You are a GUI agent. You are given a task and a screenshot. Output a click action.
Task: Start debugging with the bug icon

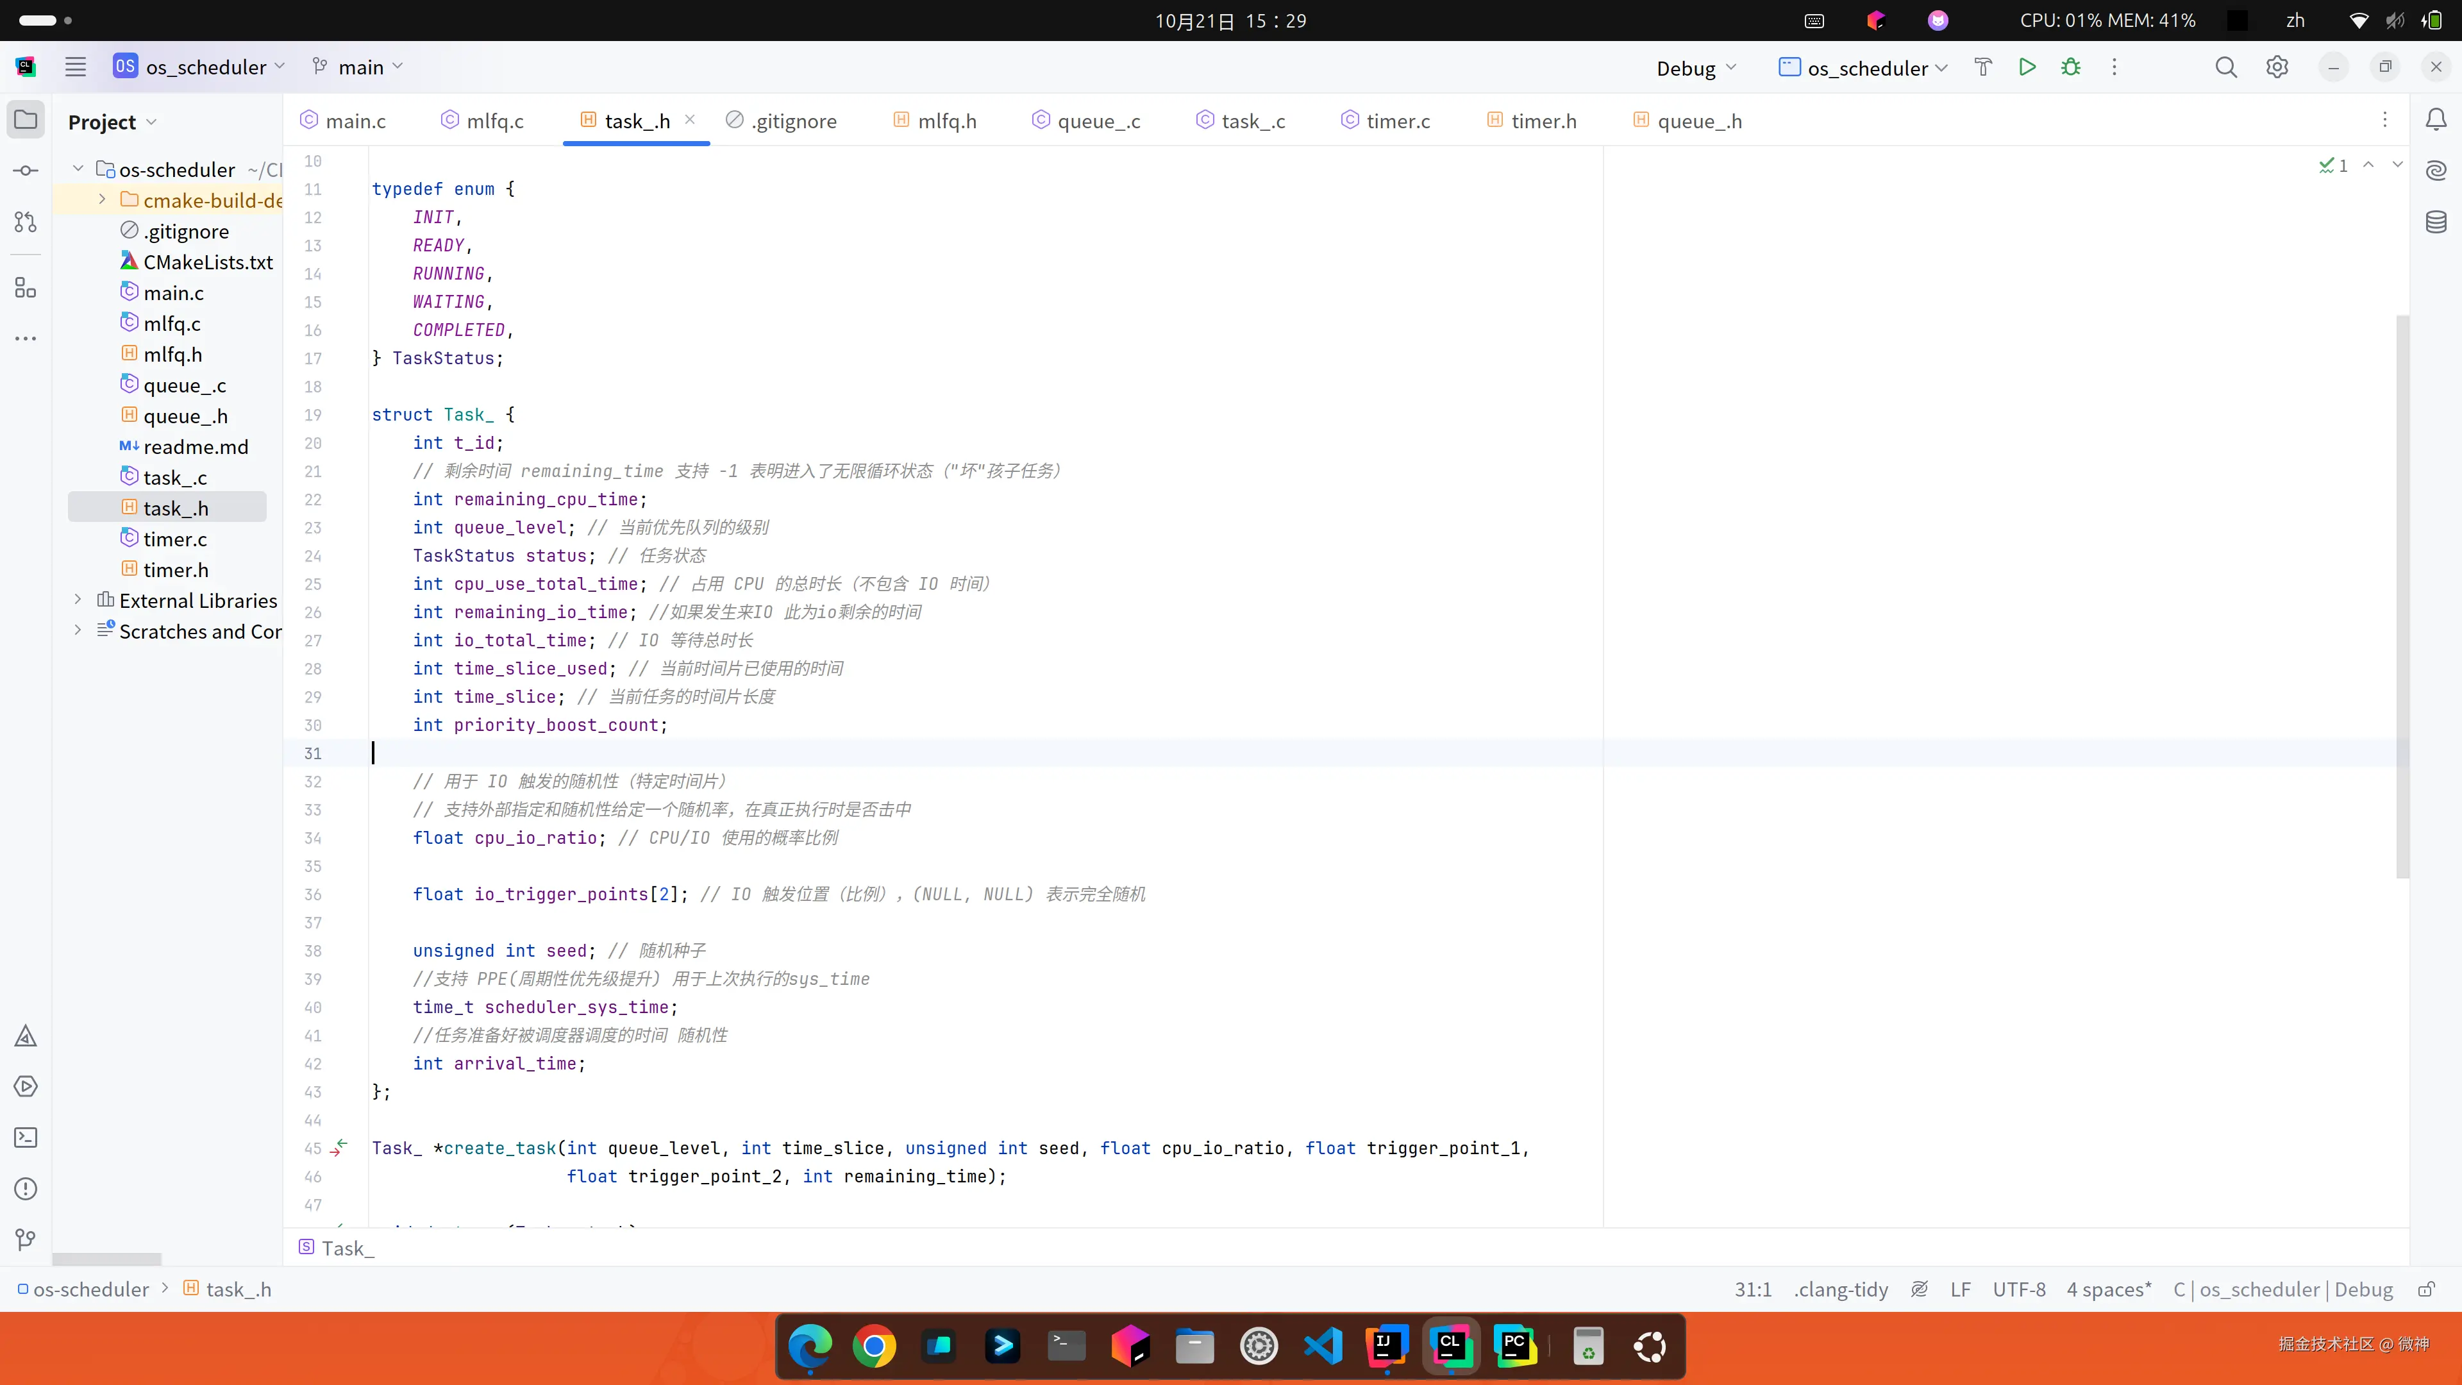tap(2070, 67)
